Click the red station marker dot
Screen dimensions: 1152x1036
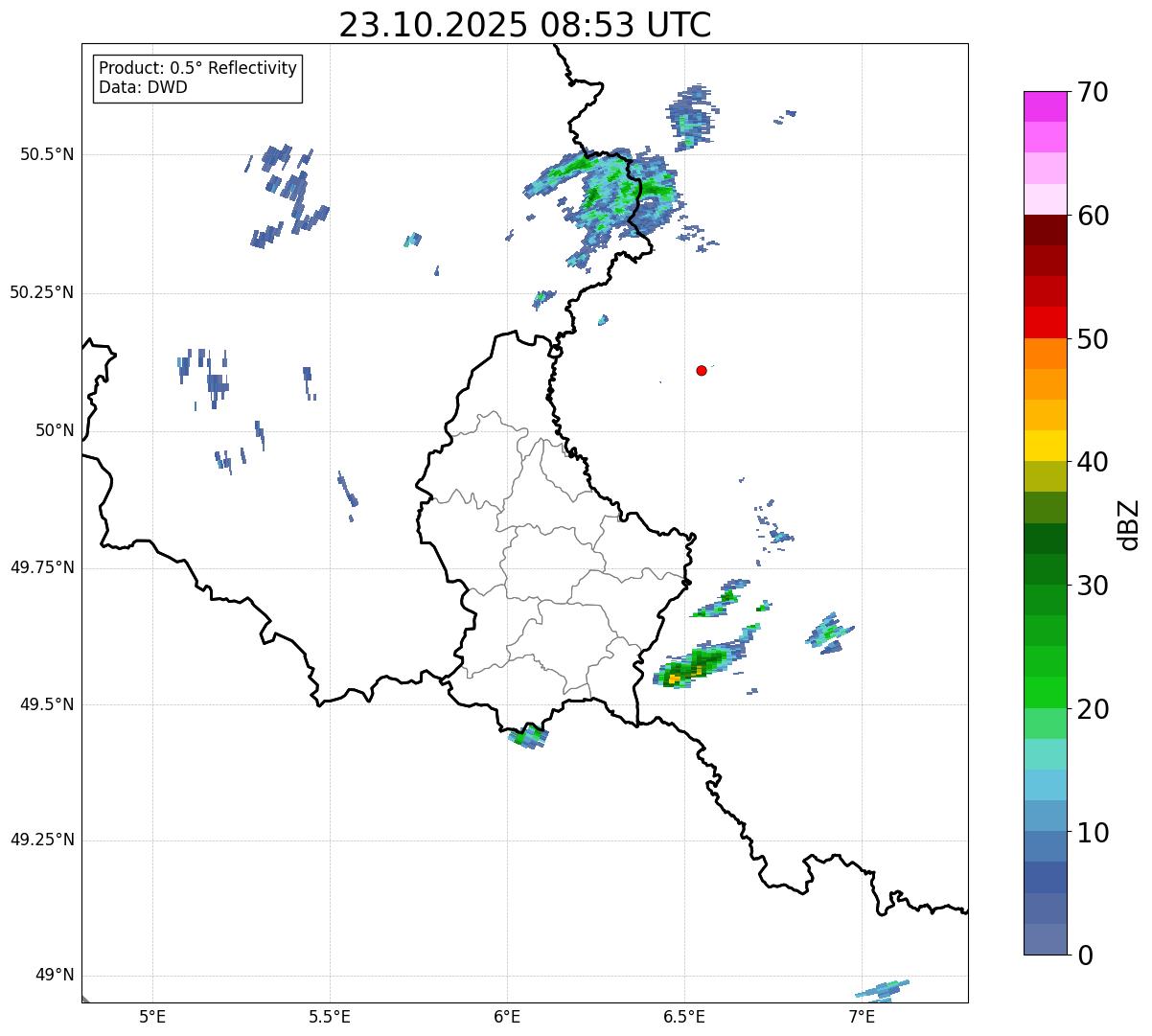[x=702, y=370]
